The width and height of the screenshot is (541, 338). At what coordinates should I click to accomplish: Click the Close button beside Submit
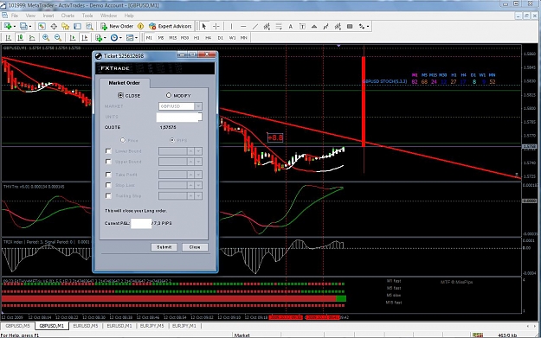(195, 247)
